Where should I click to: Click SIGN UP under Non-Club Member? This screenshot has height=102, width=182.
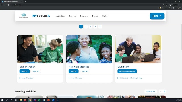85,71
